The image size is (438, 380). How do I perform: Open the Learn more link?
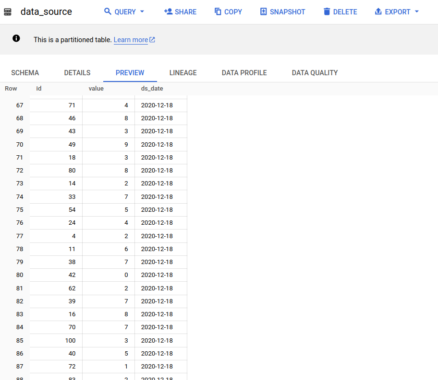[x=131, y=40]
